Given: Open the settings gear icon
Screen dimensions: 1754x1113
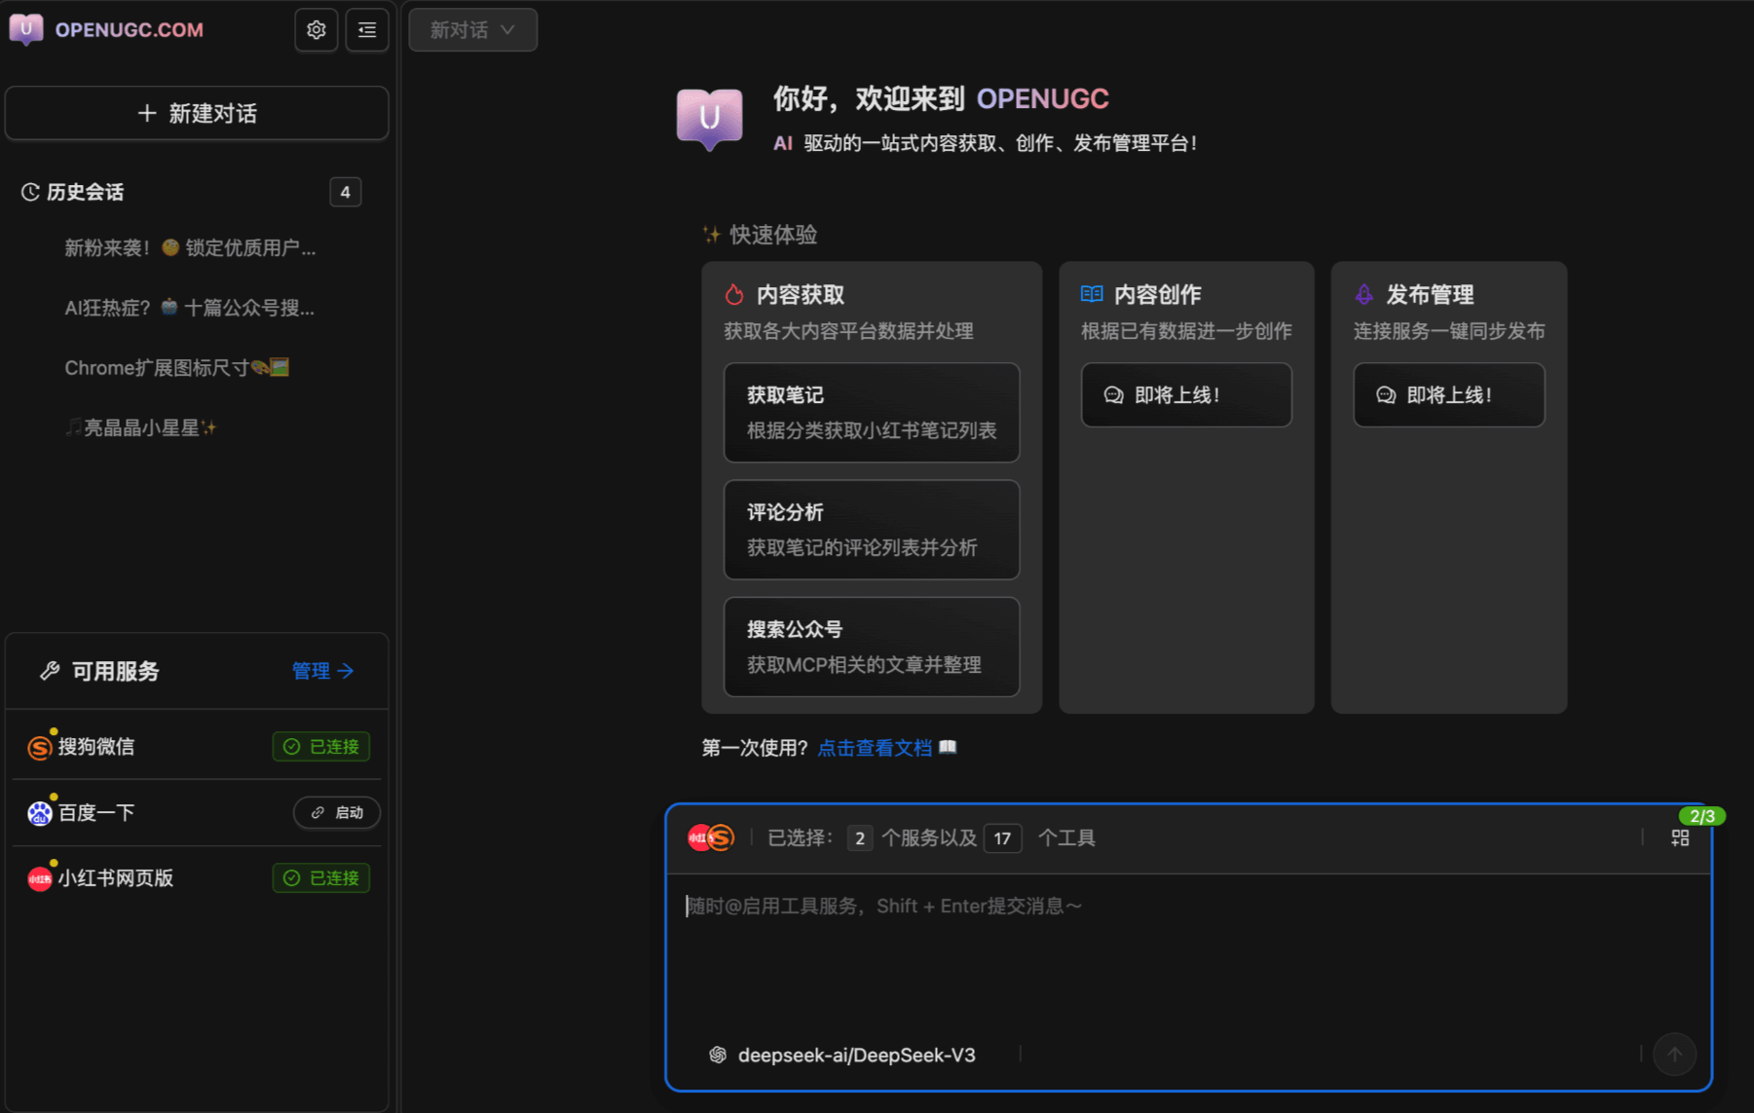Looking at the screenshot, I should click(x=317, y=30).
